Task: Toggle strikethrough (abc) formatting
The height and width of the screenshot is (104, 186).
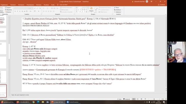Action: pos(24,11)
